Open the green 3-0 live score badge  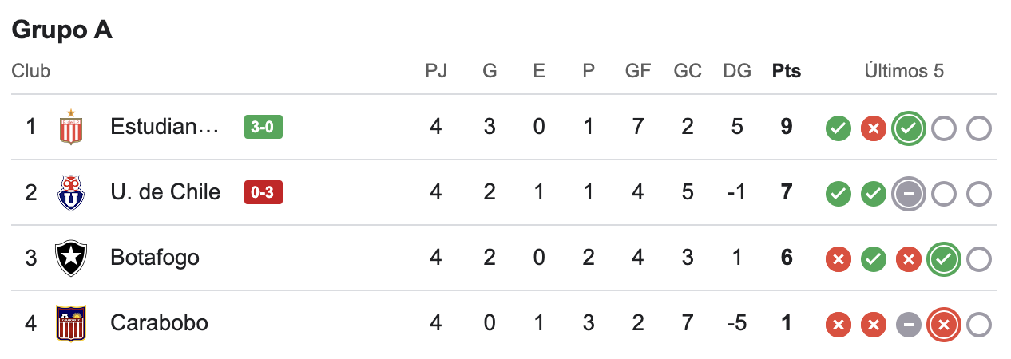[264, 127]
